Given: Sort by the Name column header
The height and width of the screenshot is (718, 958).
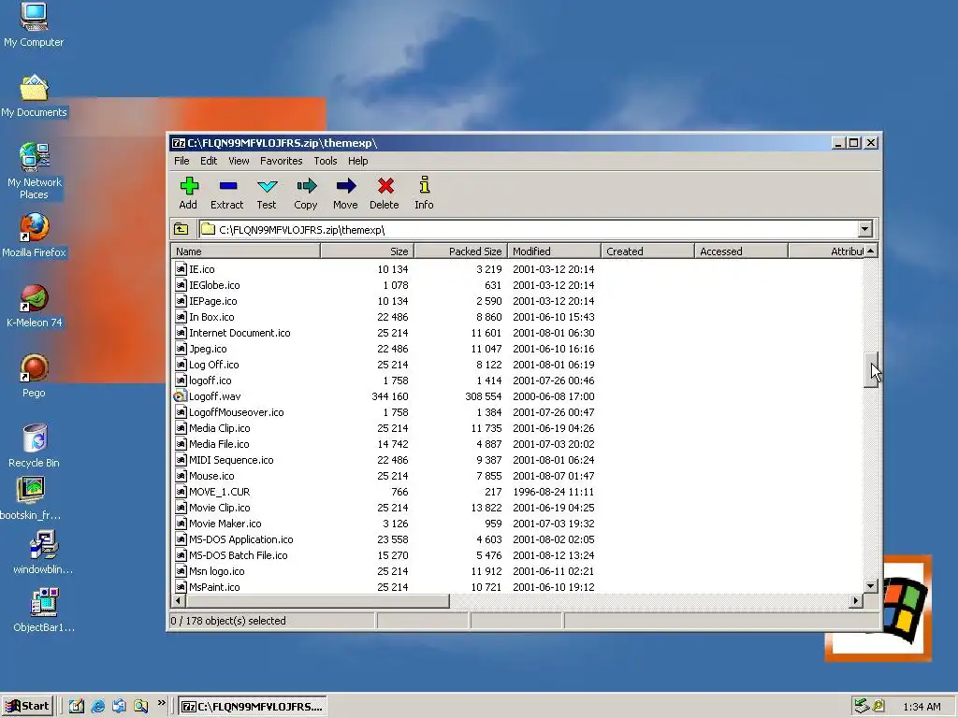Looking at the screenshot, I should pyautogui.click(x=246, y=251).
